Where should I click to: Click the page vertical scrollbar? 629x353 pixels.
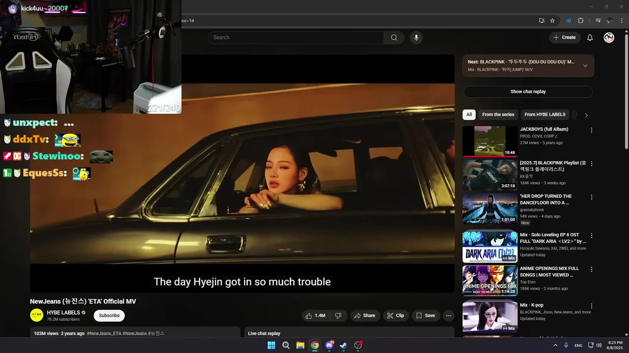(x=626, y=91)
